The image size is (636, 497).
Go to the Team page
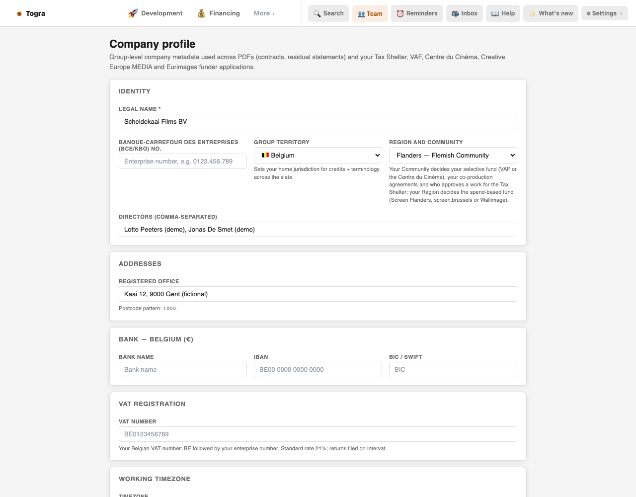(370, 13)
